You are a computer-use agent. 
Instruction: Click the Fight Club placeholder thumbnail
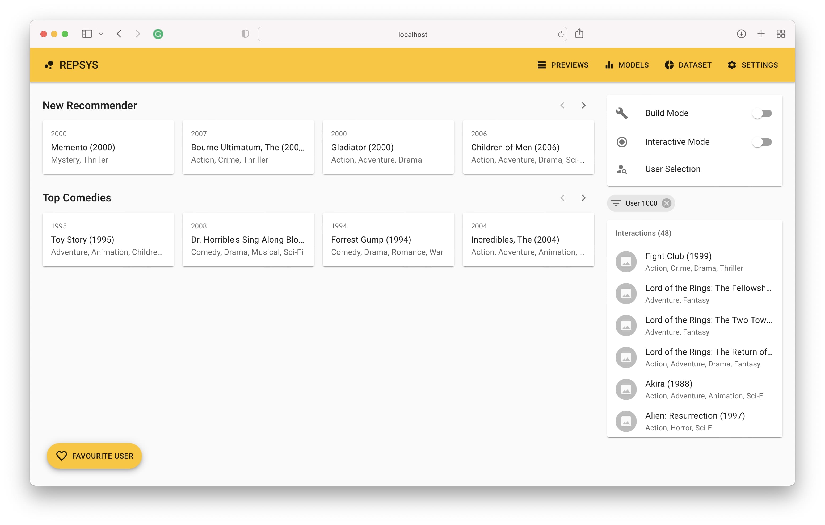tap(626, 262)
